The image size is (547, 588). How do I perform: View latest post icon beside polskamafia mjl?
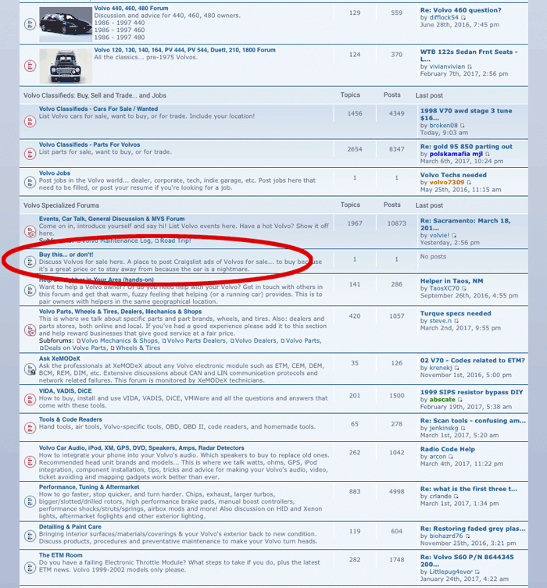488,154
